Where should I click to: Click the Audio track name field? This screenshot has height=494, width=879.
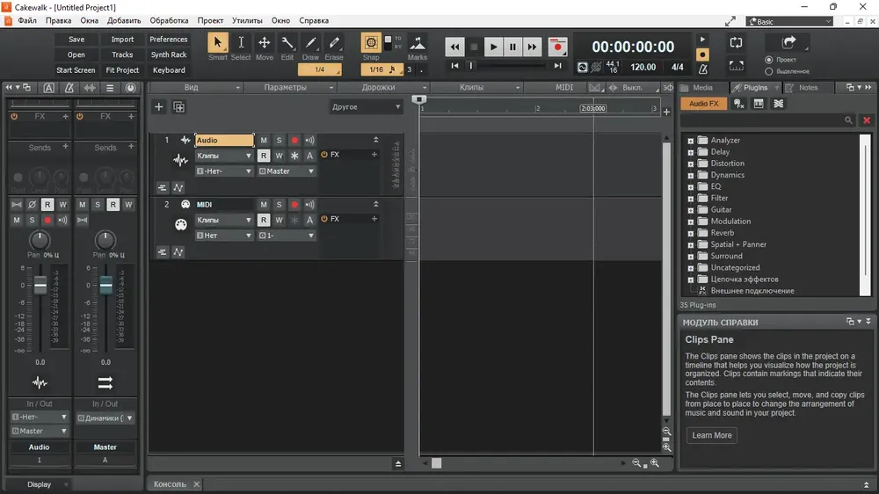[224, 140]
